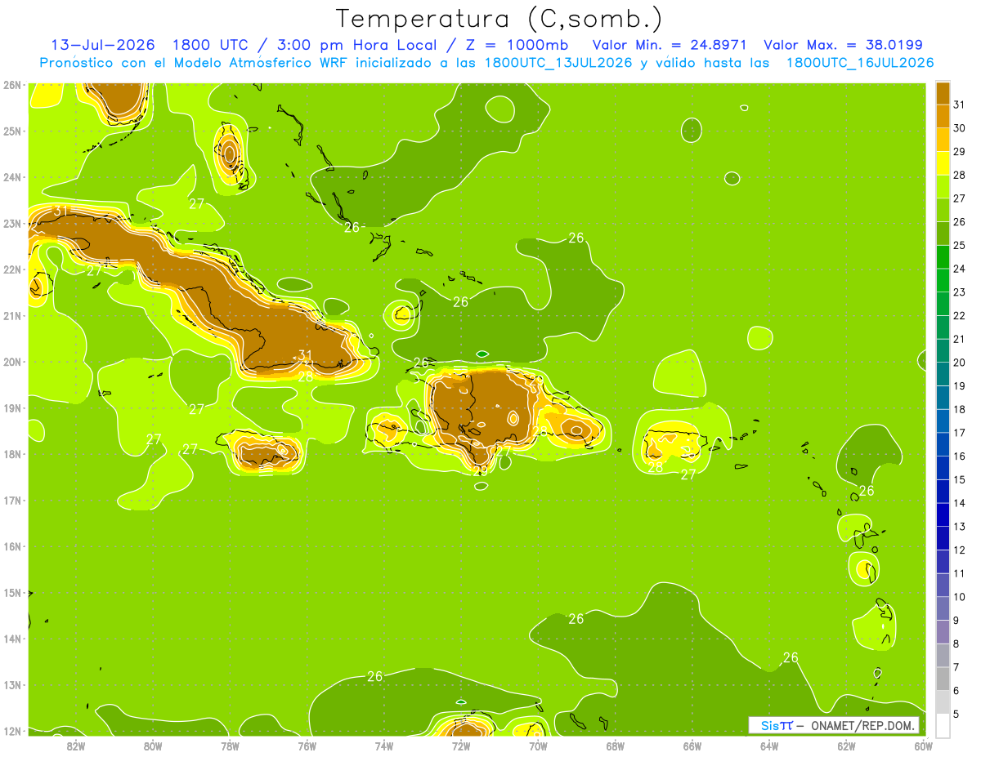Click the 12N latitude axis label
This screenshot has height=757, width=981.
click(x=12, y=731)
